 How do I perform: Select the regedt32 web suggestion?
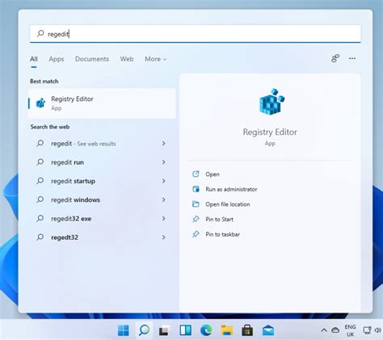[x=102, y=237]
